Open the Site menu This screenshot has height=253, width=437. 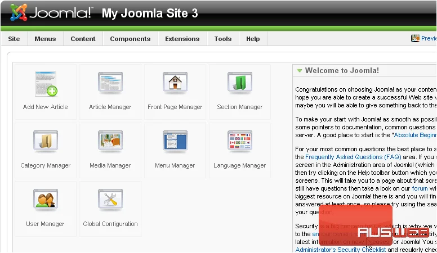(x=14, y=39)
